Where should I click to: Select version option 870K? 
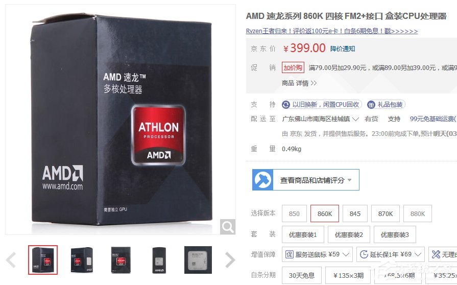(386, 213)
